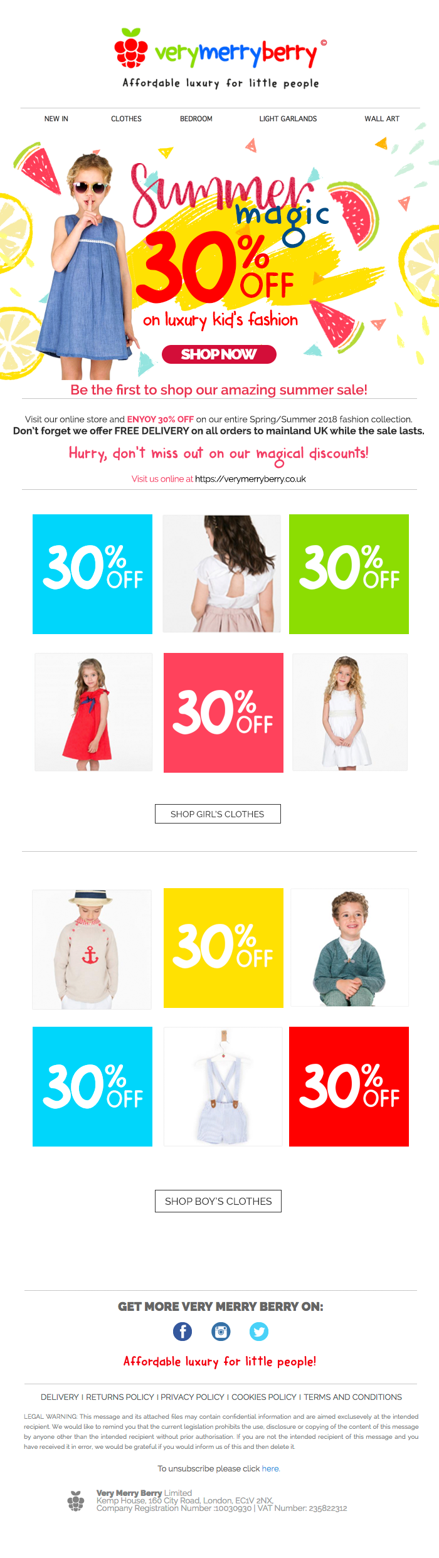Open the Instagram social icon
The width and height of the screenshot is (439, 1558).
221,1331
